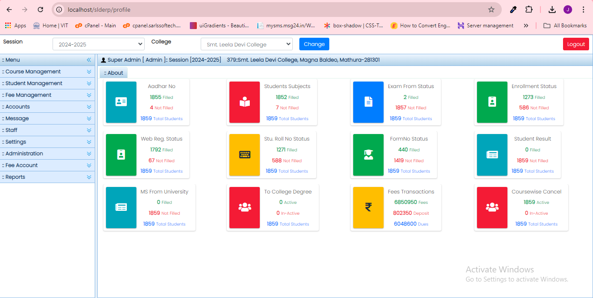Open the Student Result card icon
593x298 pixels.
pyautogui.click(x=492, y=155)
